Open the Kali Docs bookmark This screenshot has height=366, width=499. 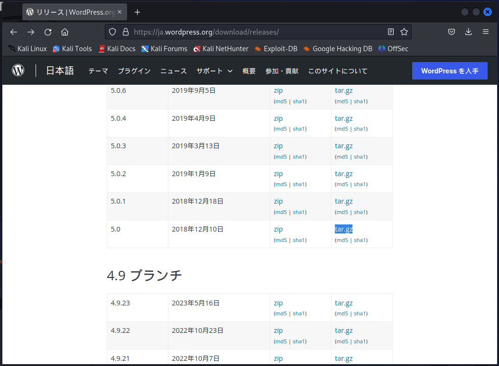[x=117, y=49]
